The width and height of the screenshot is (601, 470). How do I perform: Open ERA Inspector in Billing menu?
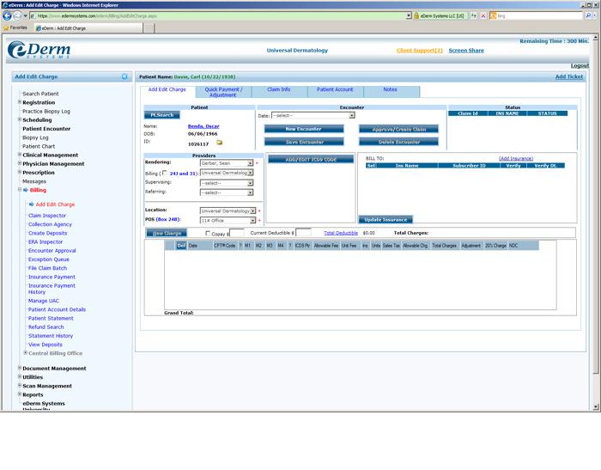[46, 241]
